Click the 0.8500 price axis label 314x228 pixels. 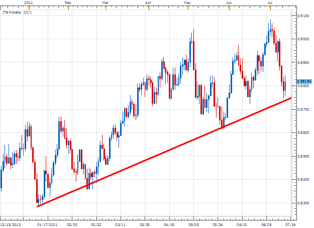(x=303, y=157)
